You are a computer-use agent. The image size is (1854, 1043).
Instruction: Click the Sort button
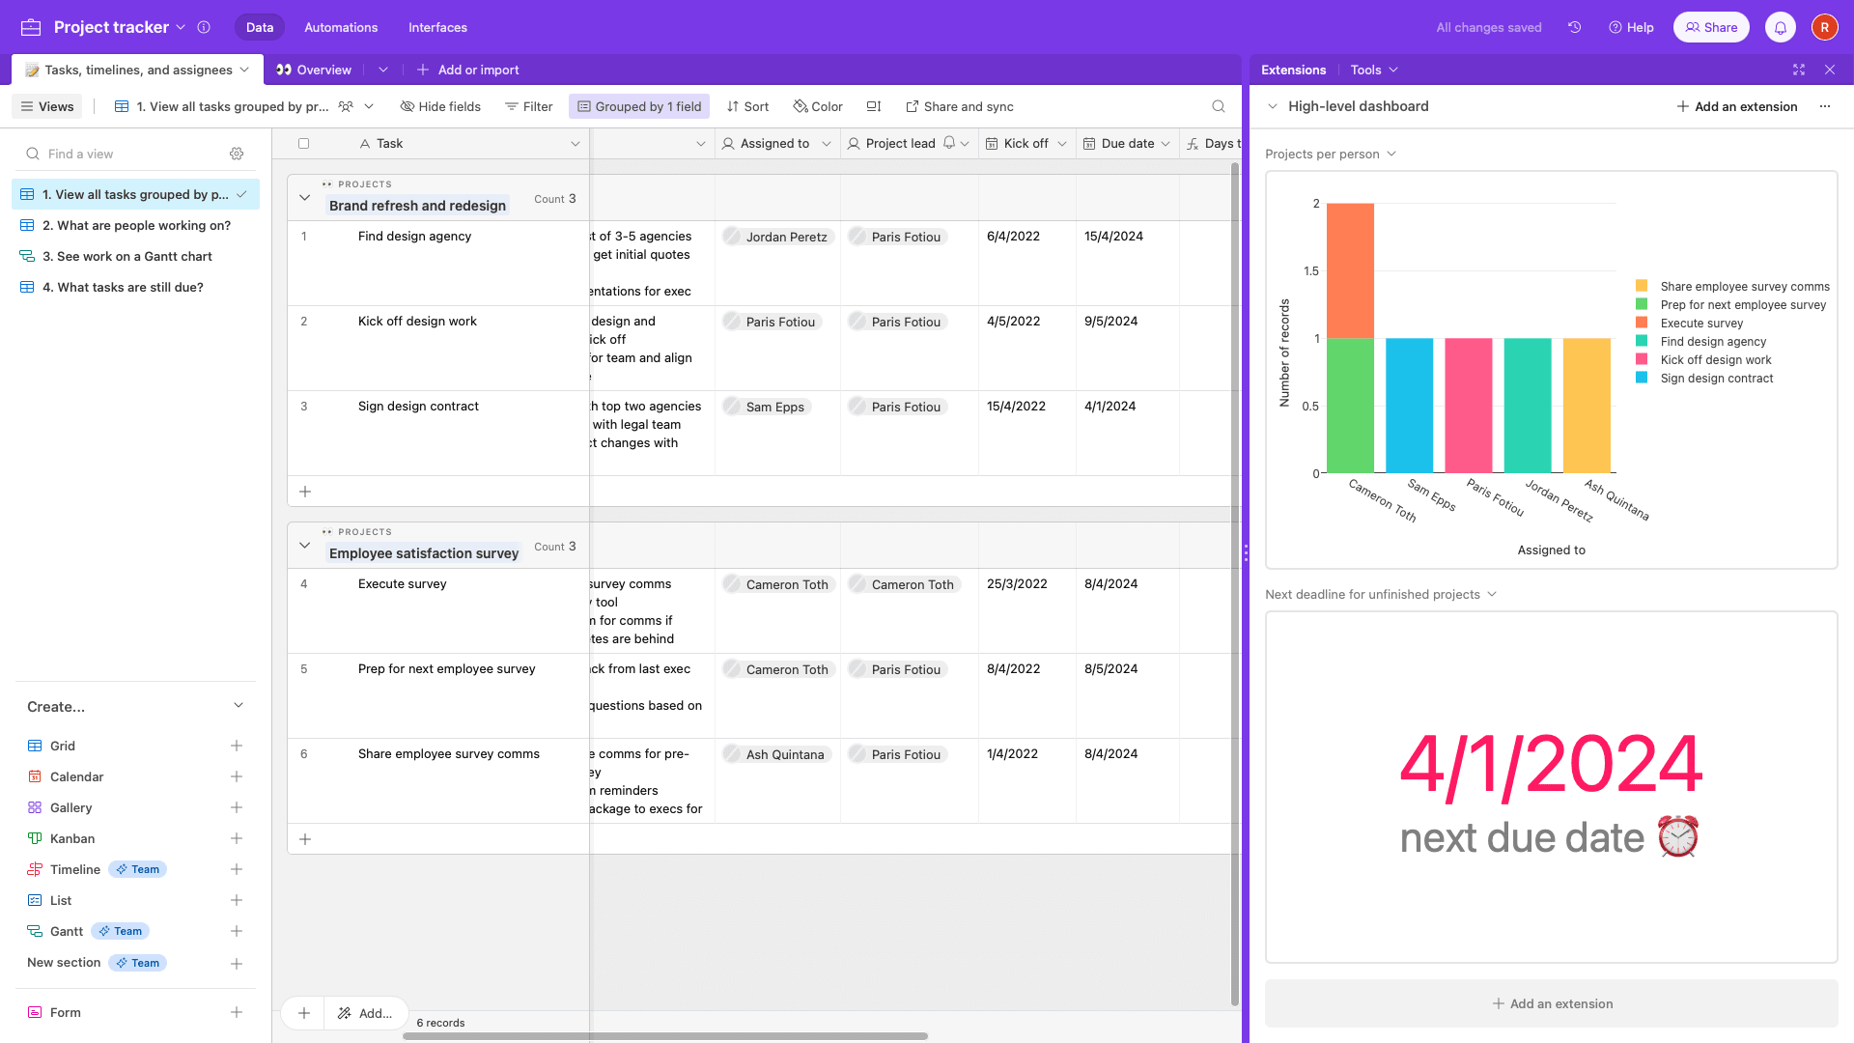click(747, 106)
